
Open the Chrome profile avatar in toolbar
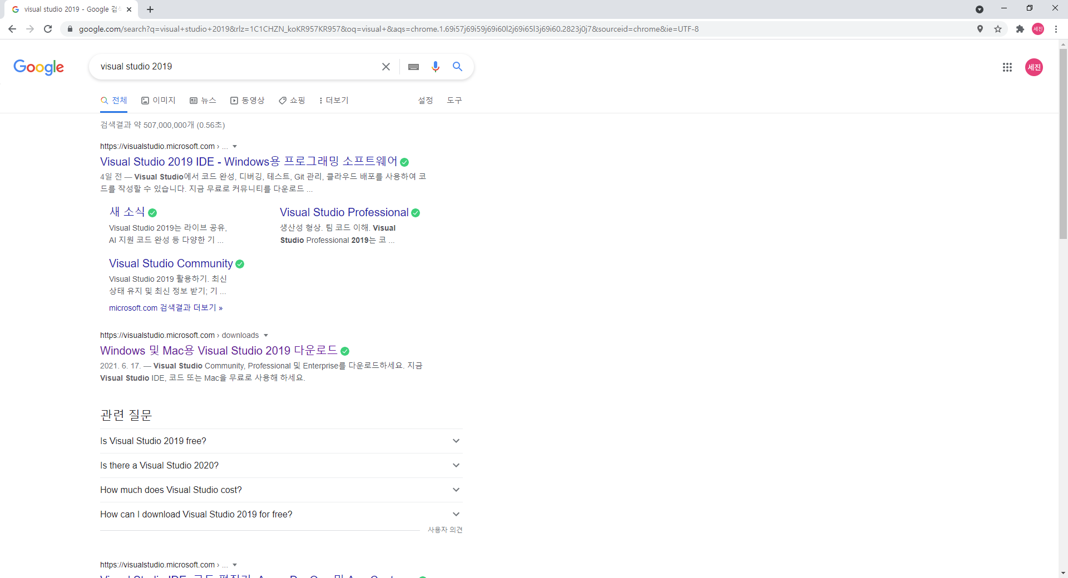1038,29
